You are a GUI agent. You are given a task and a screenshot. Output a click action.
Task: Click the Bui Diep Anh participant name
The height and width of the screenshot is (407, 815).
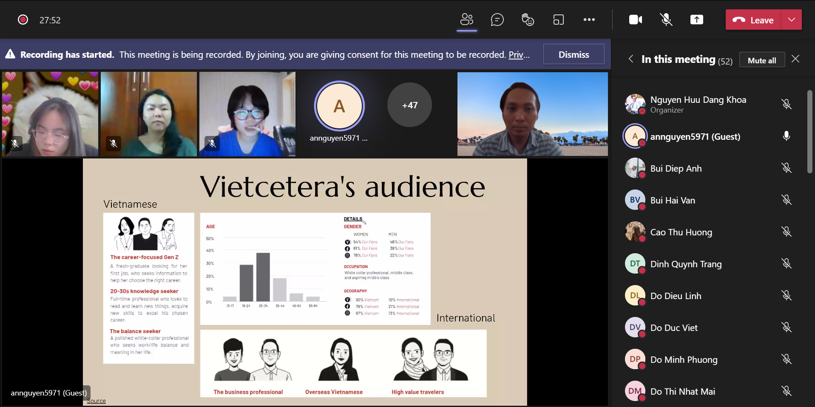pos(676,168)
